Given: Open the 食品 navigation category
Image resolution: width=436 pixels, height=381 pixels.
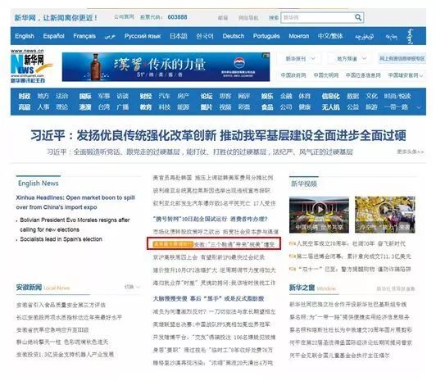Looking at the screenshot, I should pos(267,107).
